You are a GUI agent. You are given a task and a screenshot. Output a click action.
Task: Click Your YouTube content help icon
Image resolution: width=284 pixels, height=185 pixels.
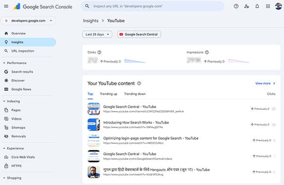tap(139, 83)
